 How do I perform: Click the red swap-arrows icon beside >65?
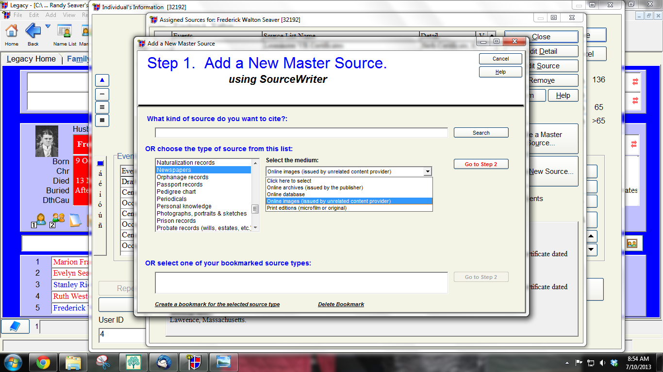634,144
